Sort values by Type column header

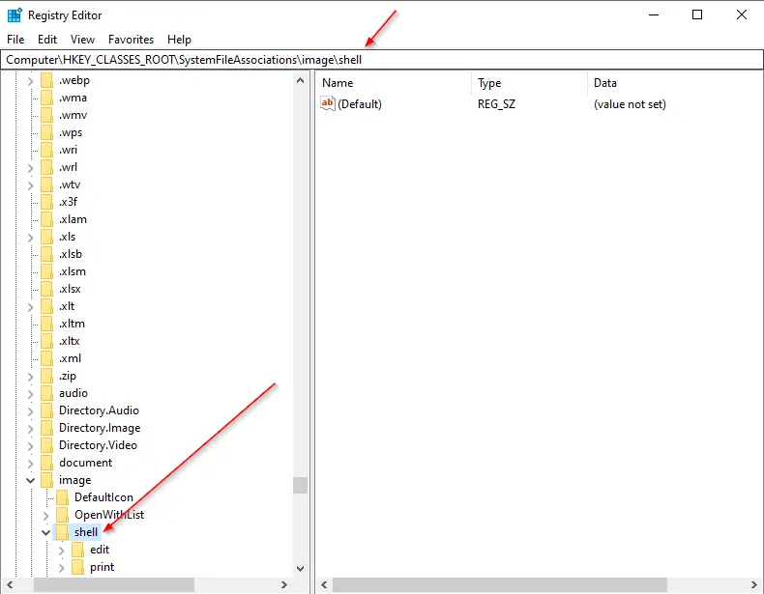tap(530, 83)
